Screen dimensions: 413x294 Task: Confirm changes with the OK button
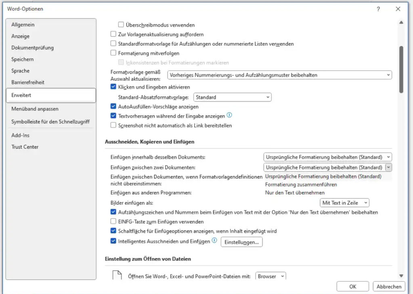[352, 286]
